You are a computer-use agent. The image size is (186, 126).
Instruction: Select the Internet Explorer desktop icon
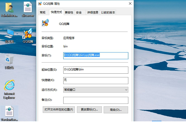coord(9,89)
